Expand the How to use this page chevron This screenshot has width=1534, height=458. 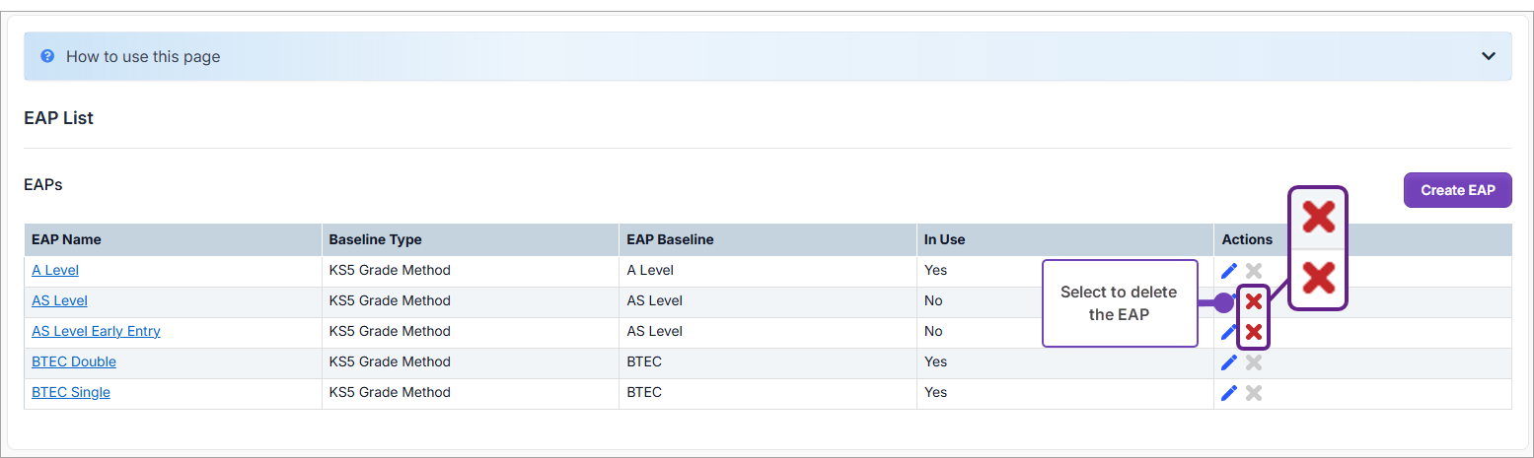coord(1489,56)
